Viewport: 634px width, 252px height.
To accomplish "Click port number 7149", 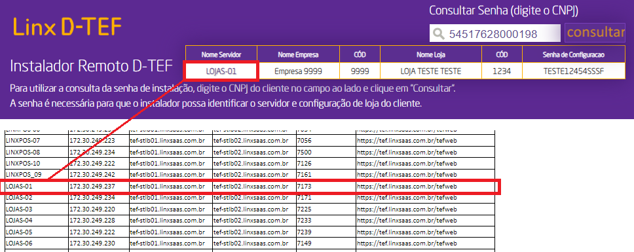I will (x=304, y=243).
